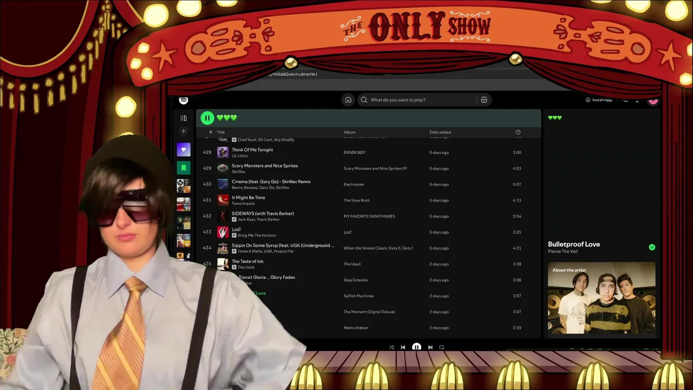Sort by the Title column header
The height and width of the screenshot is (390, 693).
click(x=220, y=132)
